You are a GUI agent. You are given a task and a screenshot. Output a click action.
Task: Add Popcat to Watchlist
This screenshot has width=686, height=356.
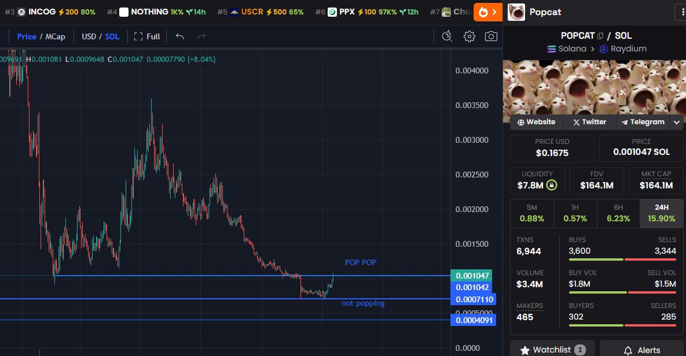[x=552, y=350]
